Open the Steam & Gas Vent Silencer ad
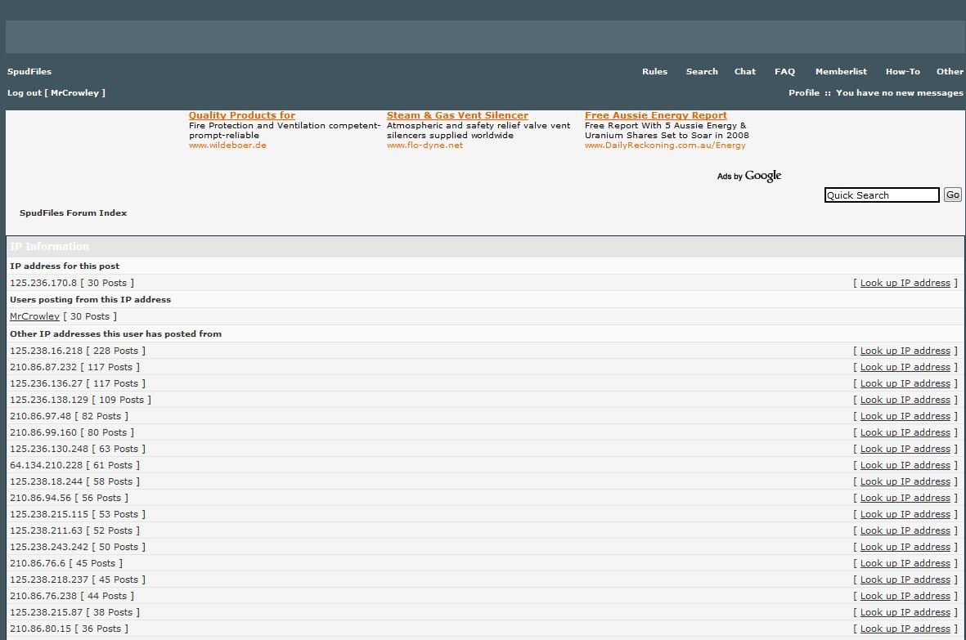The image size is (966, 640). pyautogui.click(x=457, y=116)
